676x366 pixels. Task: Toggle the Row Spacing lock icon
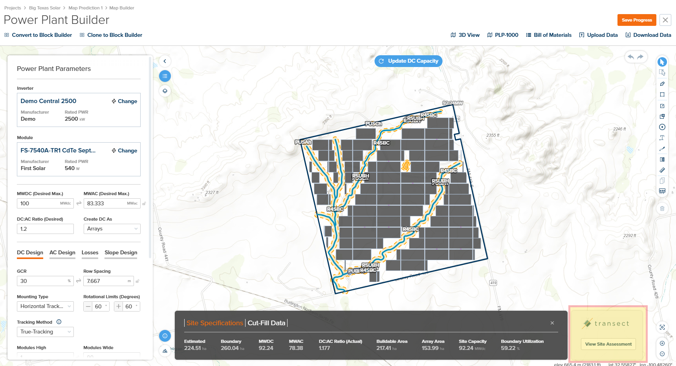pos(137,281)
